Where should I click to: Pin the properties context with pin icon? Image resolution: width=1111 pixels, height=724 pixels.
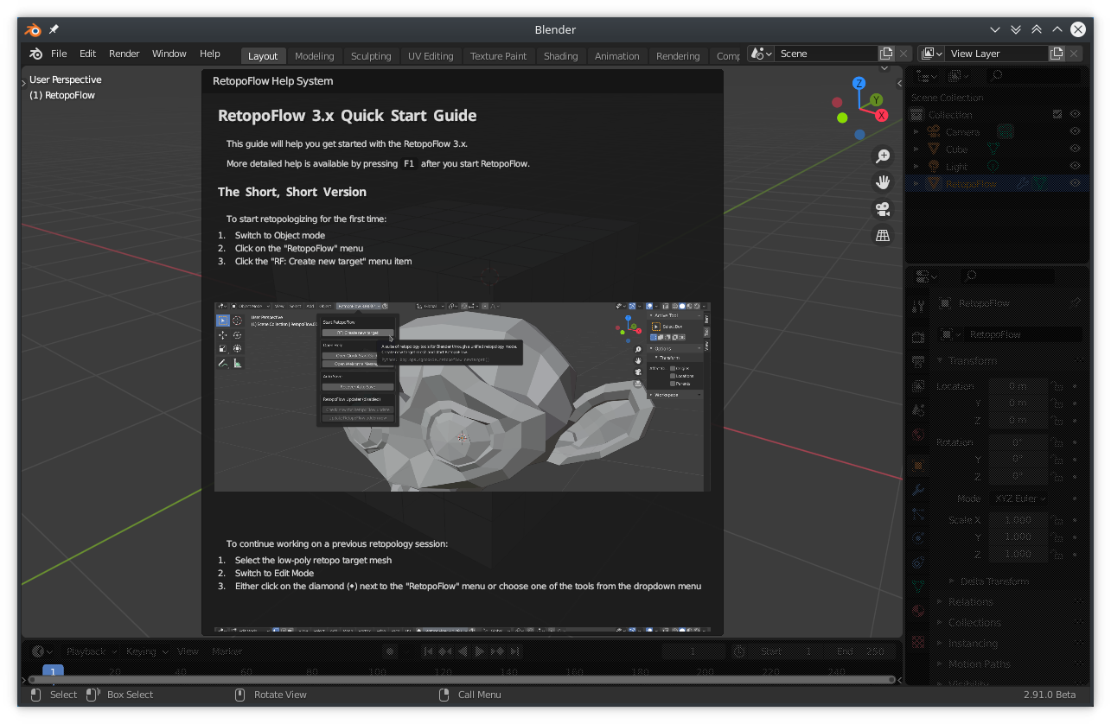1076,303
